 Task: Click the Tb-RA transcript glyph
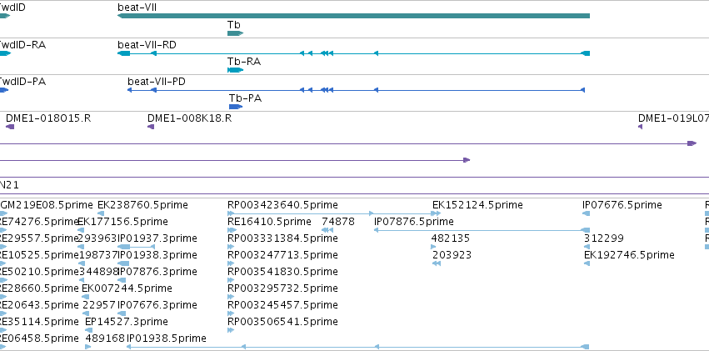[x=235, y=70]
